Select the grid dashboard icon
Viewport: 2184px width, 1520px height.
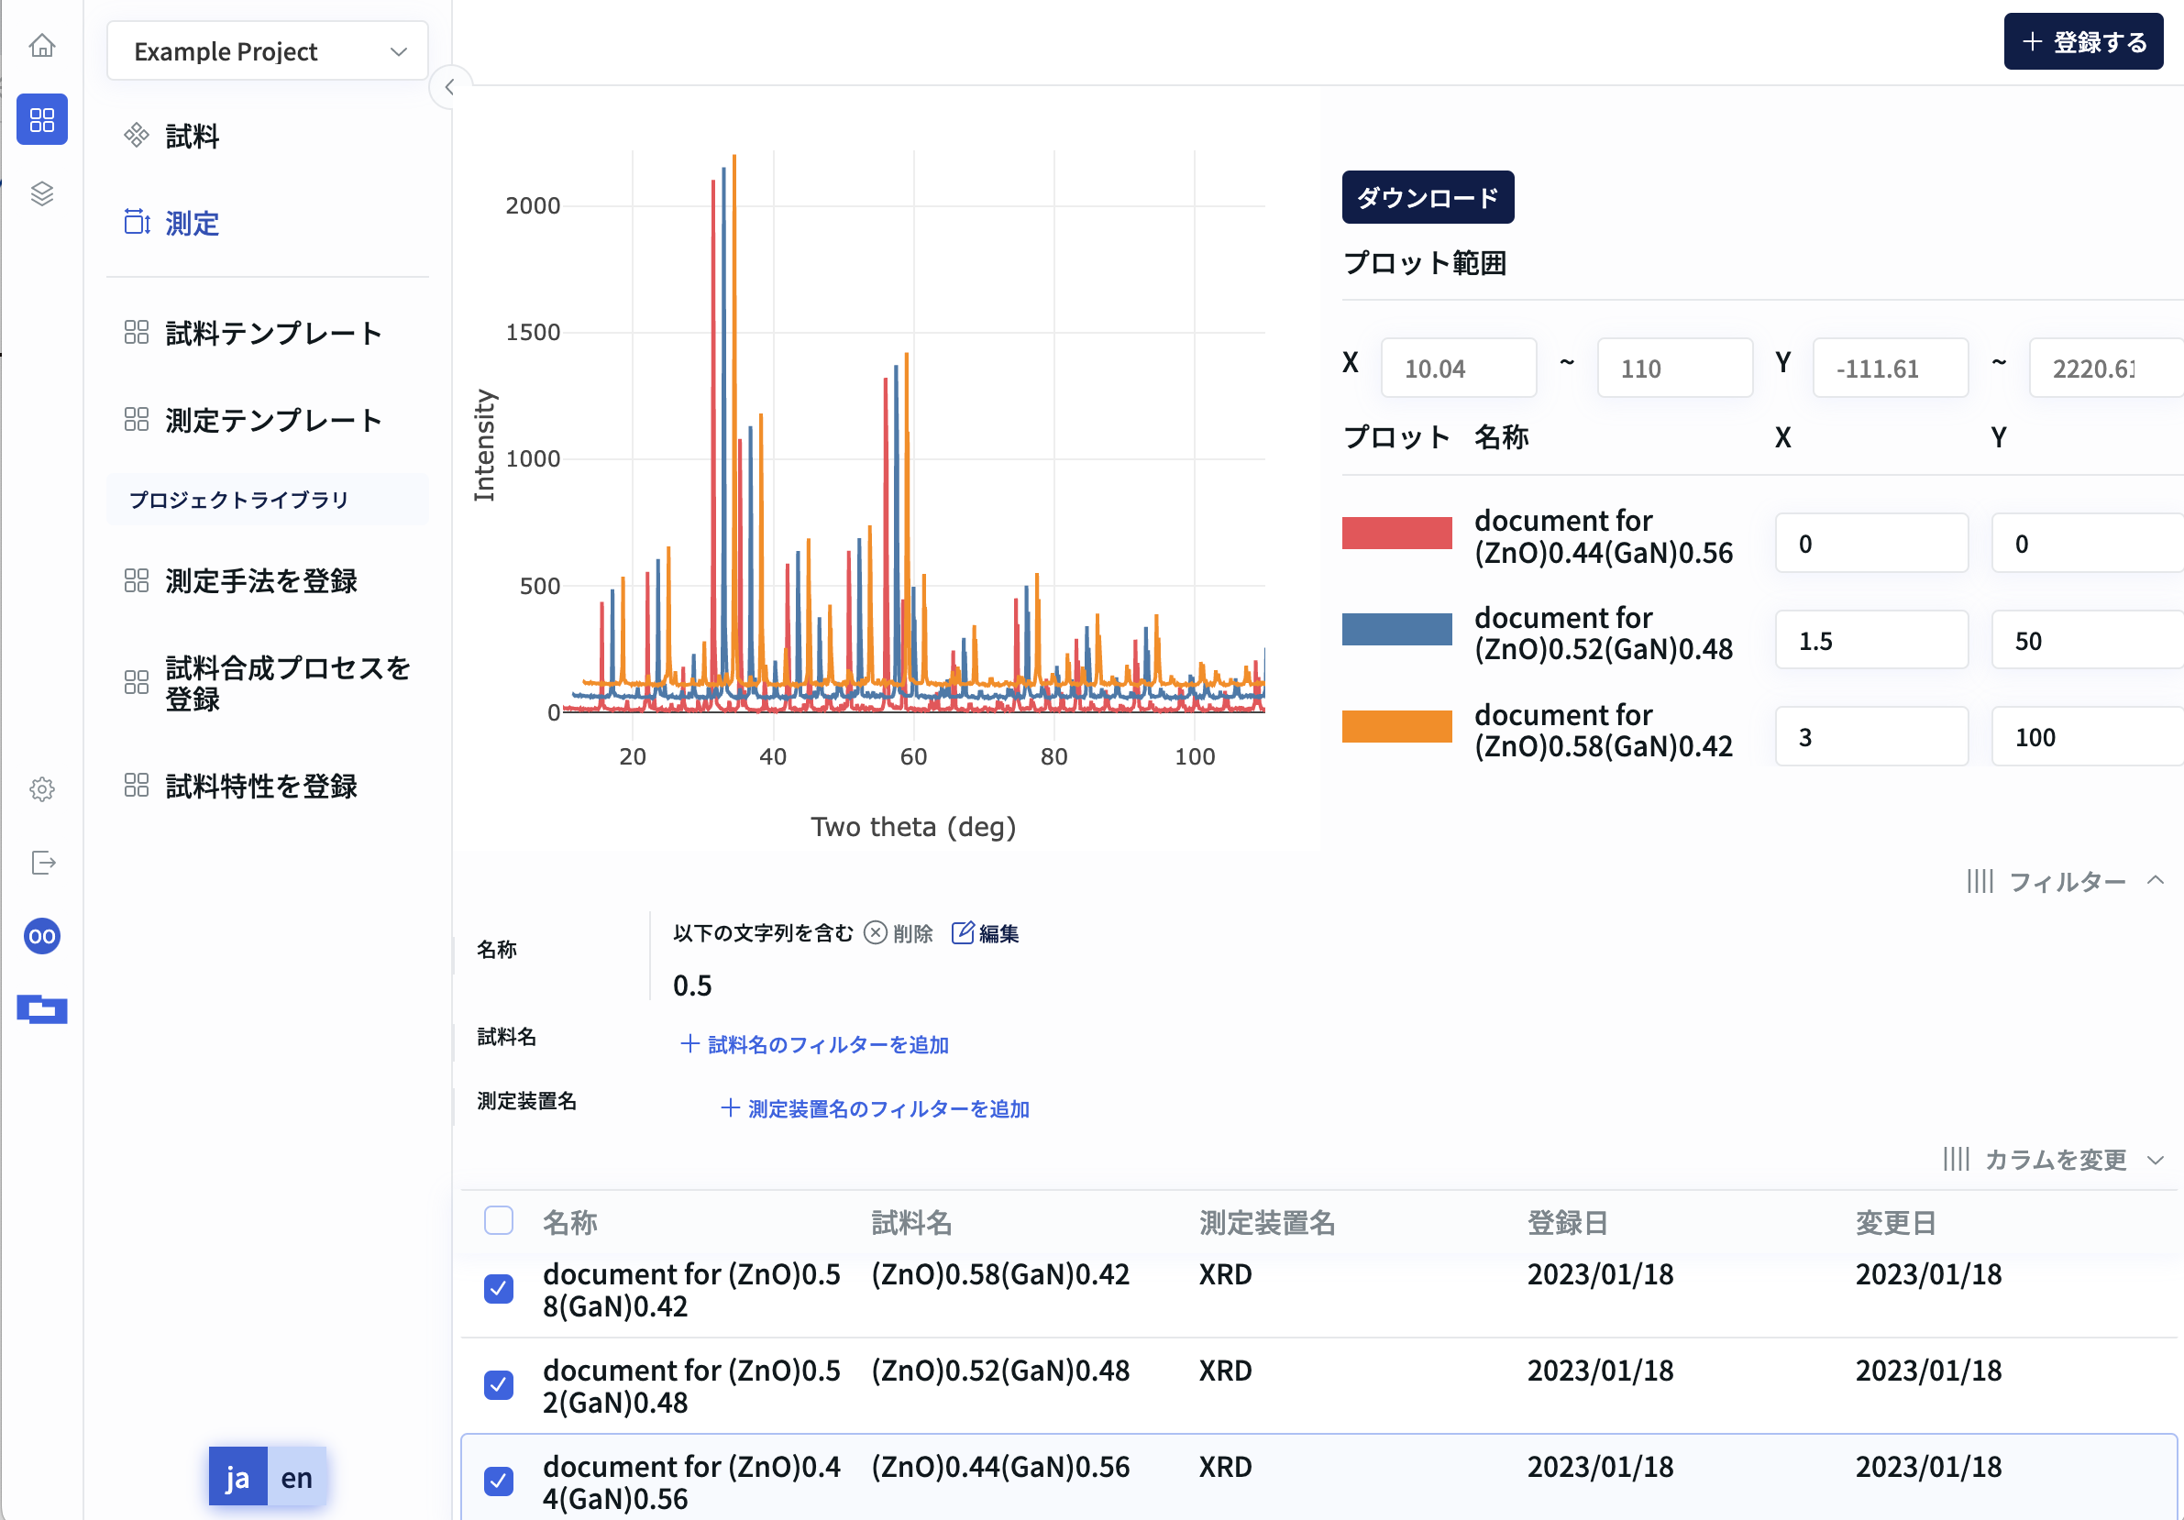point(42,120)
